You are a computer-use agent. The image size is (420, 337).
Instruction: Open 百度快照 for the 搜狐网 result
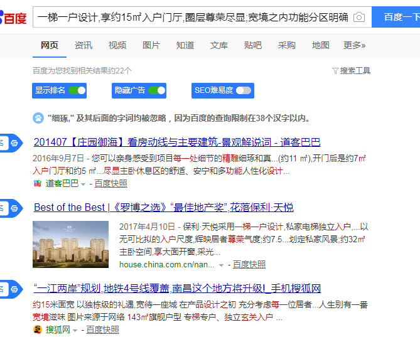(102, 329)
